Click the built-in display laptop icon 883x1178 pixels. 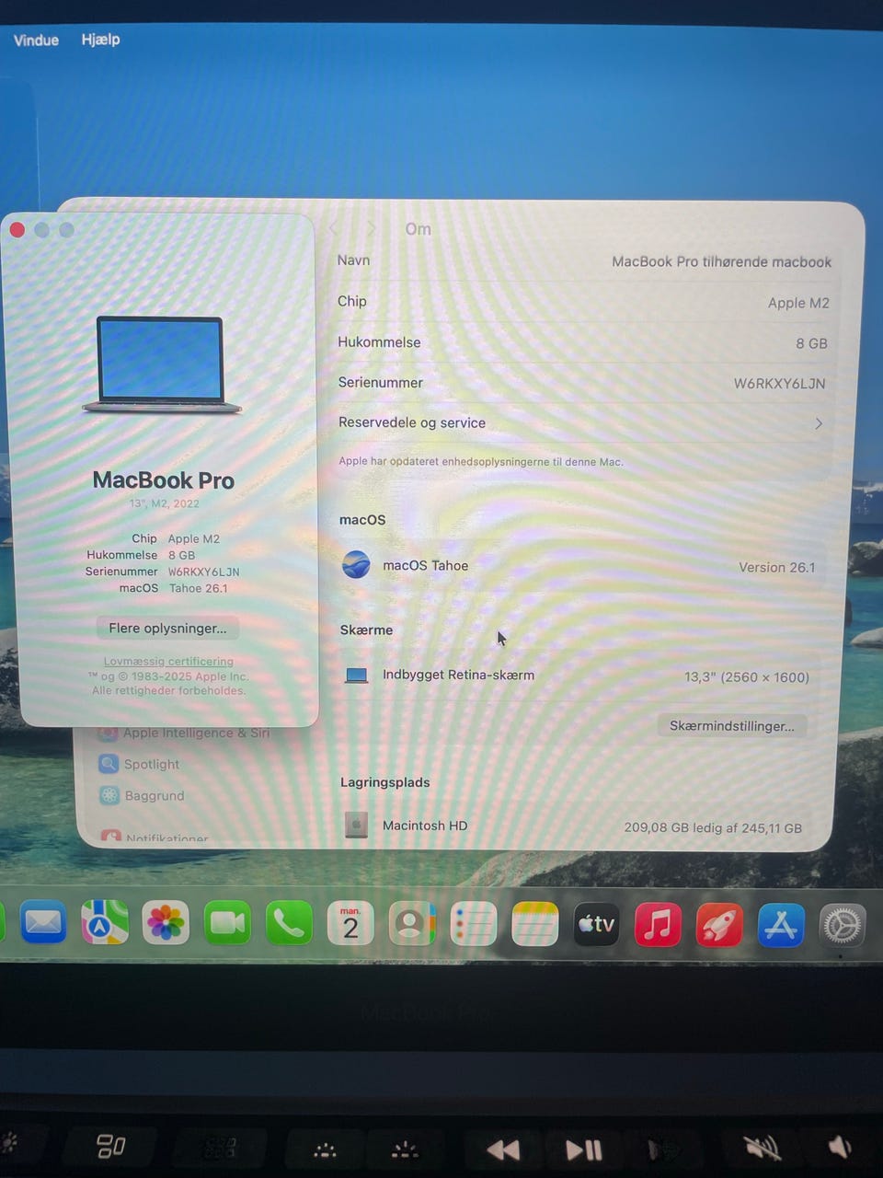click(x=356, y=676)
